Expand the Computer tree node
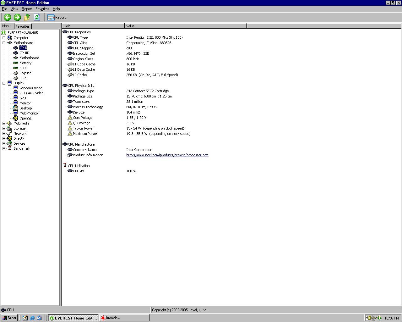 (x=4, y=38)
